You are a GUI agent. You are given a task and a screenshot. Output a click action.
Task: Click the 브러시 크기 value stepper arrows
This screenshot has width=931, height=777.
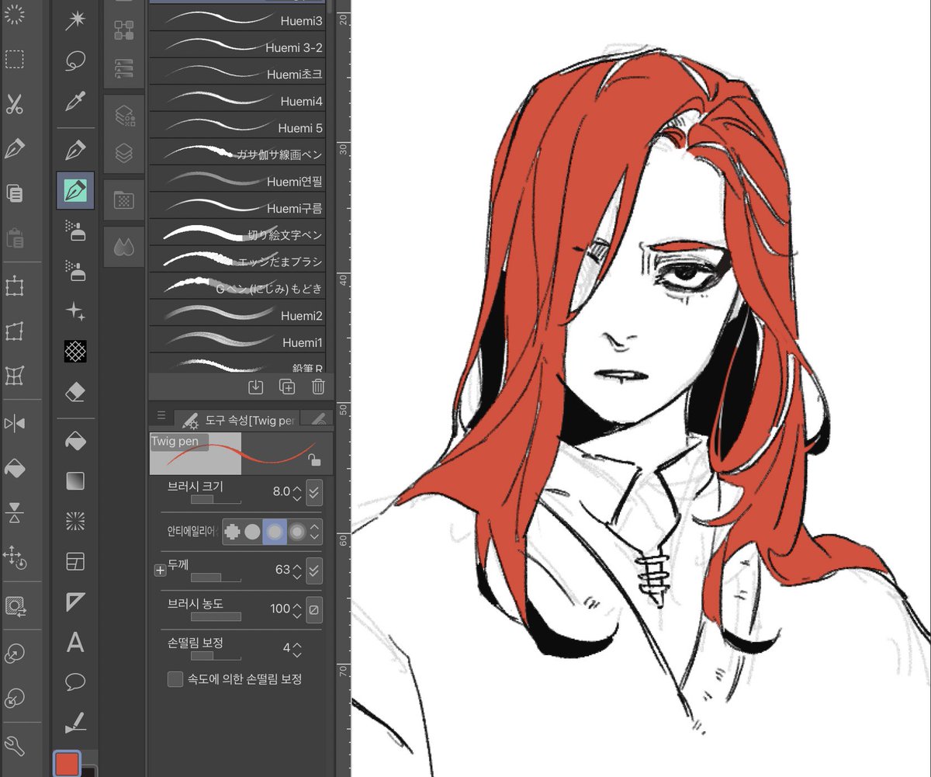point(297,492)
